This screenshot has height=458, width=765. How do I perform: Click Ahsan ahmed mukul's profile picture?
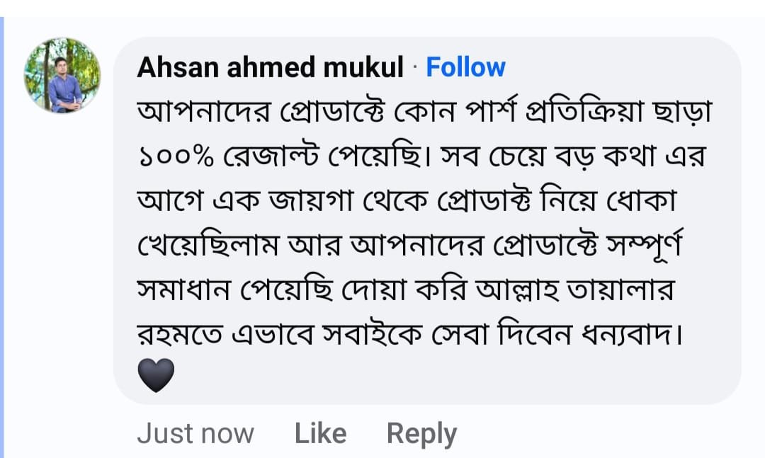62,76
